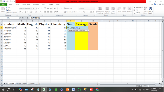164x92 pixels.
Task: Click the Fill button
Action: pos(136,10)
